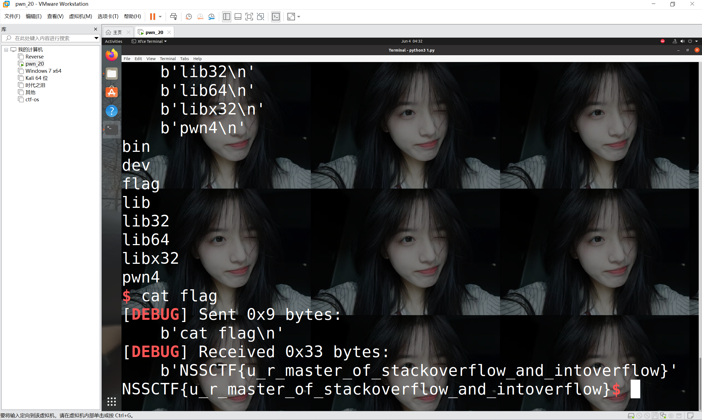Click the volume speaker icon in guest
Viewport: 702px width, 420px height.
[x=683, y=41]
